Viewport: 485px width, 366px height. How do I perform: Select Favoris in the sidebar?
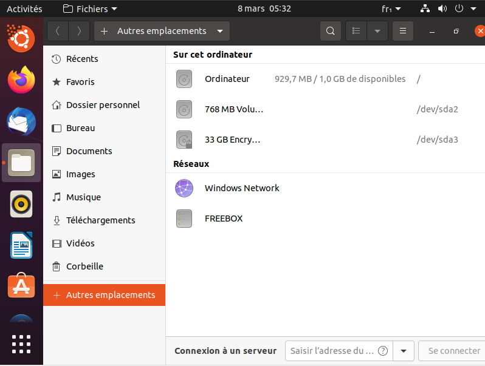click(x=80, y=82)
